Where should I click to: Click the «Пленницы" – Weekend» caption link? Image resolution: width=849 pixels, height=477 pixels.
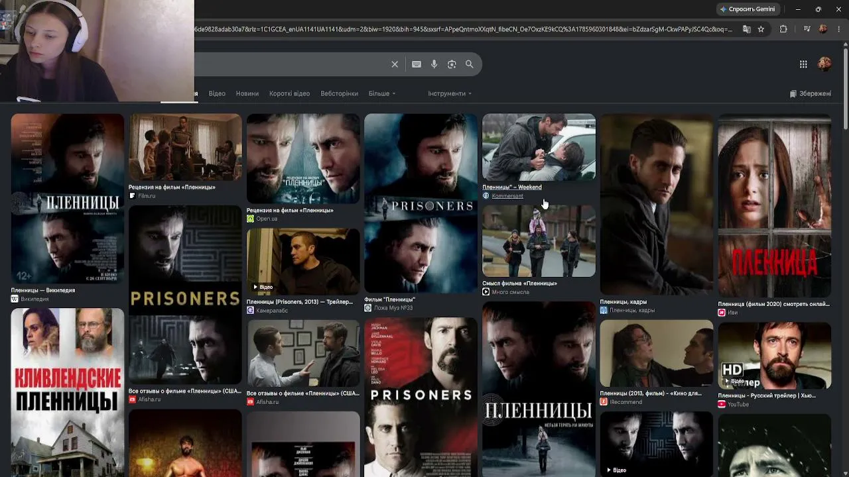pos(512,187)
